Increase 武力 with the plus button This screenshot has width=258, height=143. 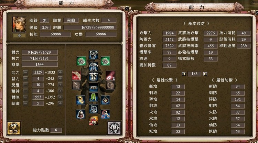pos(60,73)
